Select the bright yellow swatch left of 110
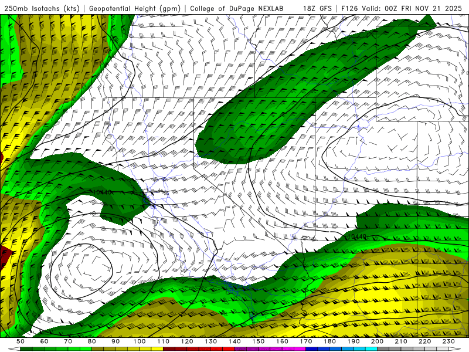469x352 pixels. coord(157,349)
